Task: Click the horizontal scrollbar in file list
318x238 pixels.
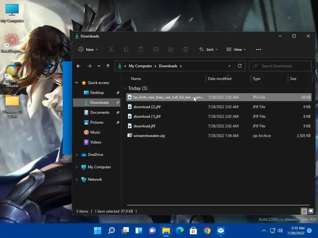Action: click(218, 205)
